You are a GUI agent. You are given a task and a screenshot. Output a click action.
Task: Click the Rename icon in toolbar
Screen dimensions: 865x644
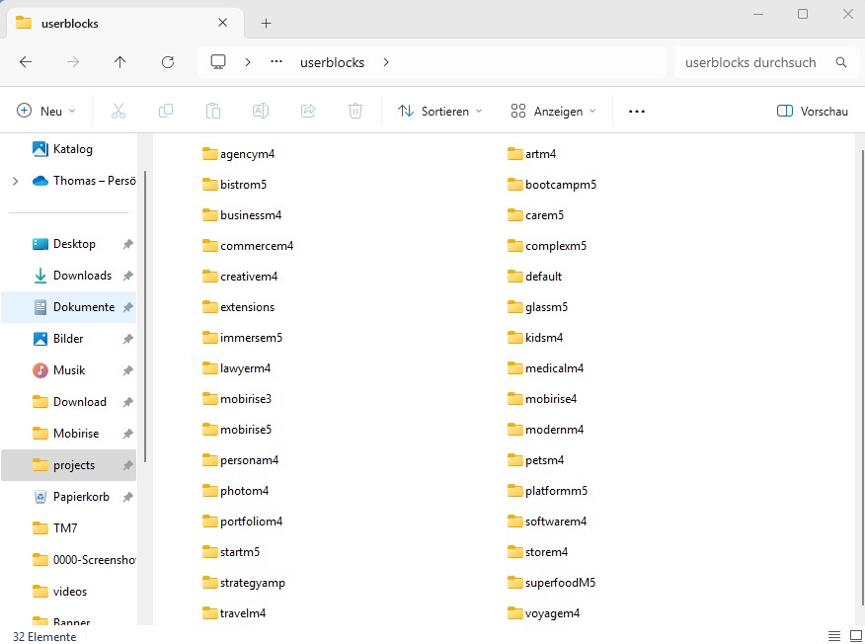261,112
